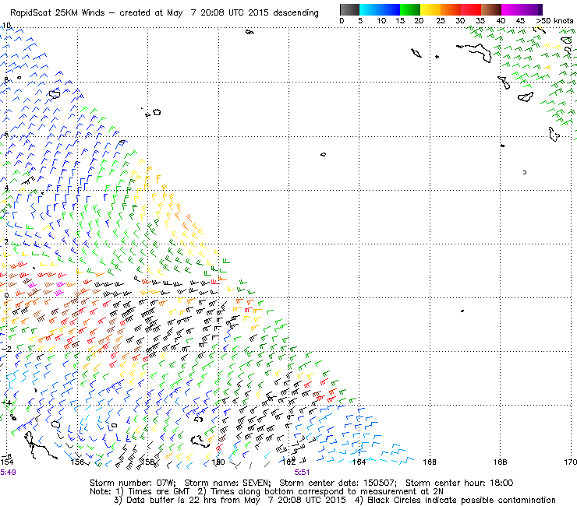
Task: Click the cyan 5-10 knots legend color
Action: 370,9
